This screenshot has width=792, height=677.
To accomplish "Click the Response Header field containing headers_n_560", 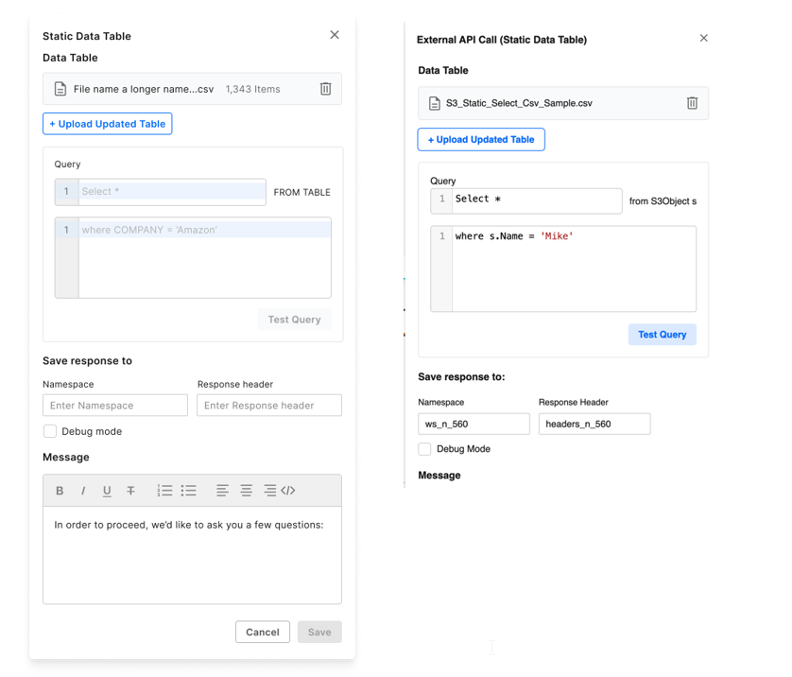I will [594, 424].
